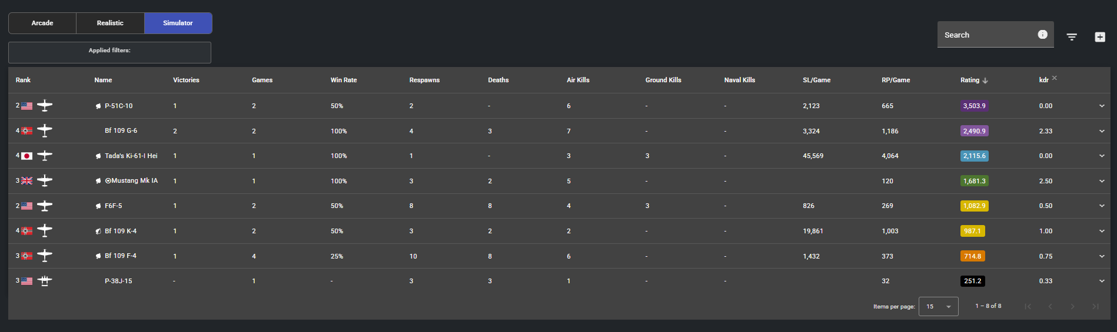Click into the Search field
Viewport: 1117px width, 332px height.
pyautogui.click(x=986, y=35)
